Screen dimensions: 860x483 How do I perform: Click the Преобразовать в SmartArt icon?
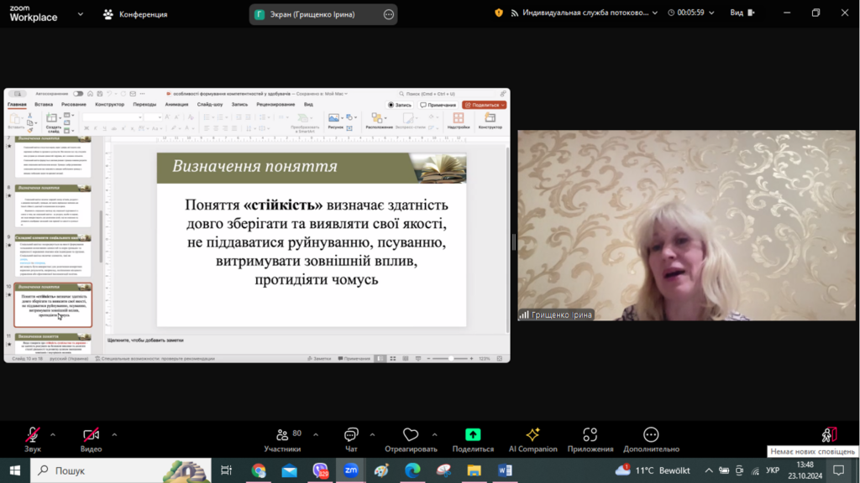tap(304, 118)
